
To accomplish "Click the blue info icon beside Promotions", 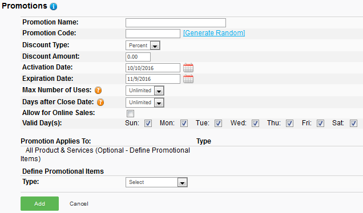I will (54, 6).
